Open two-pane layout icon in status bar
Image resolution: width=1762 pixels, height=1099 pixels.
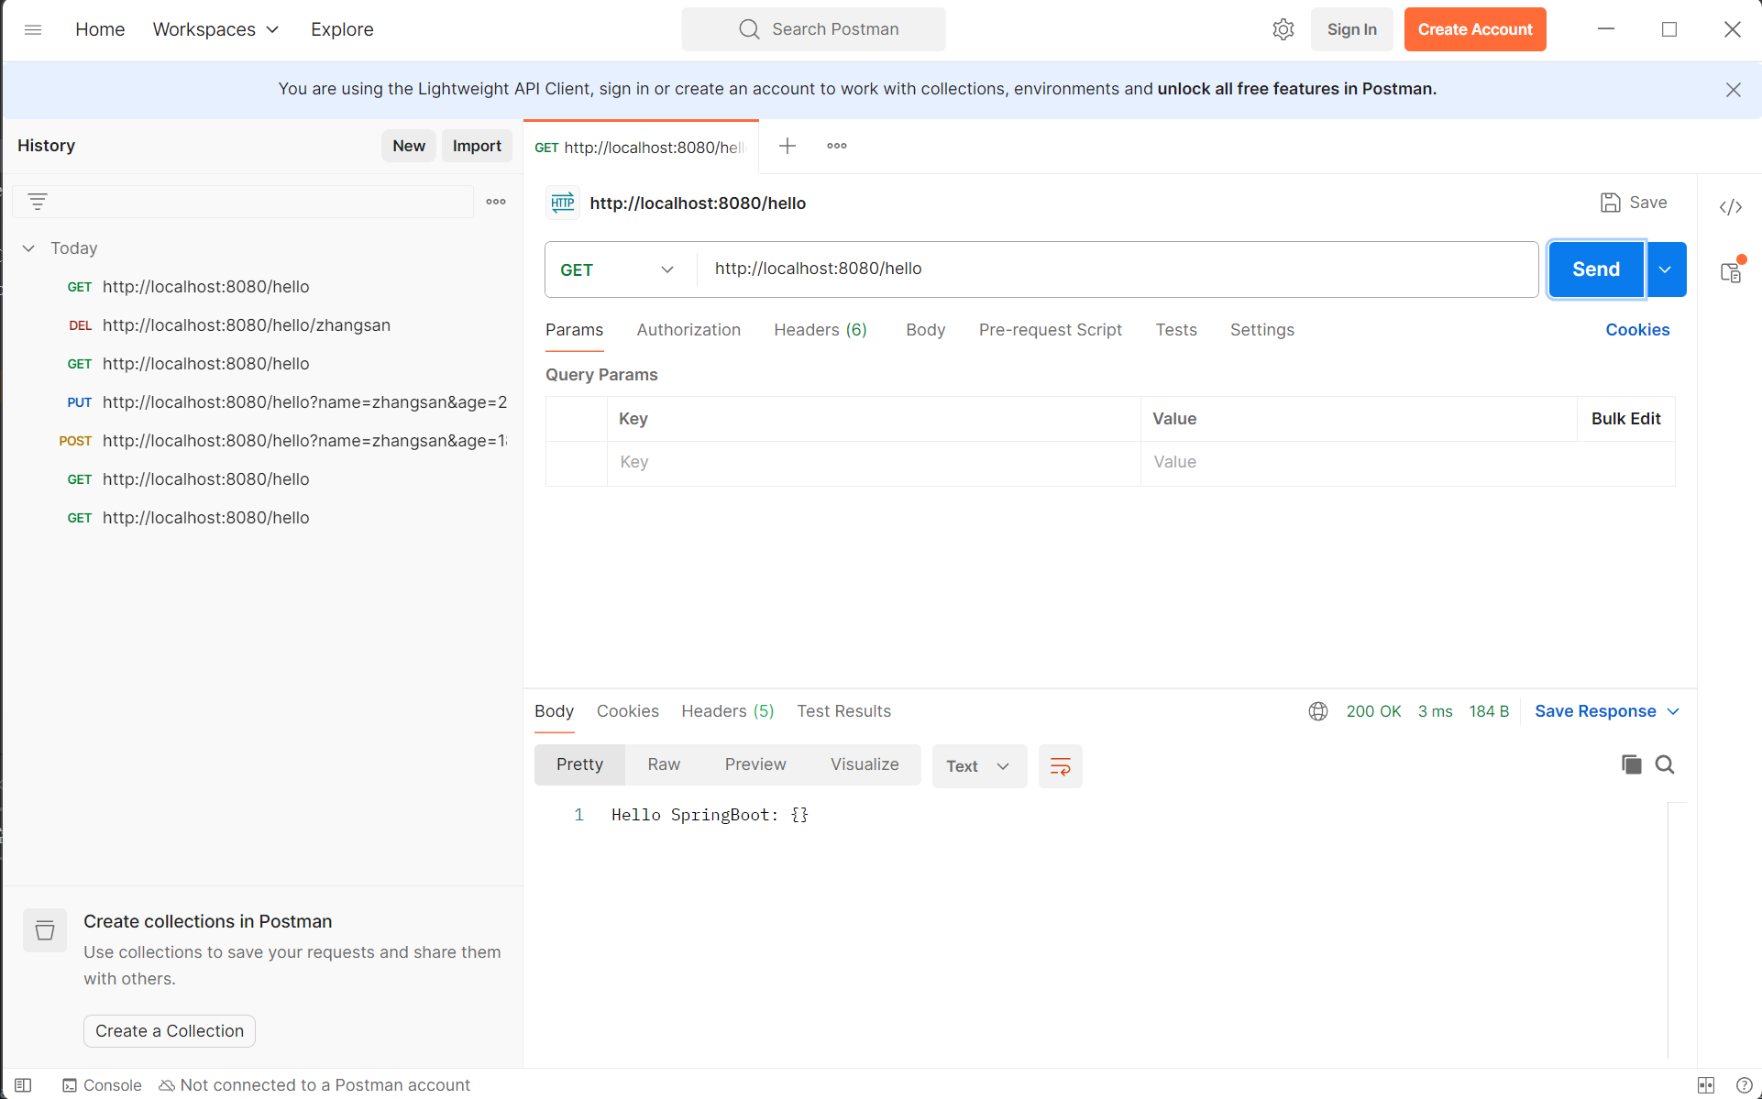point(1706,1085)
